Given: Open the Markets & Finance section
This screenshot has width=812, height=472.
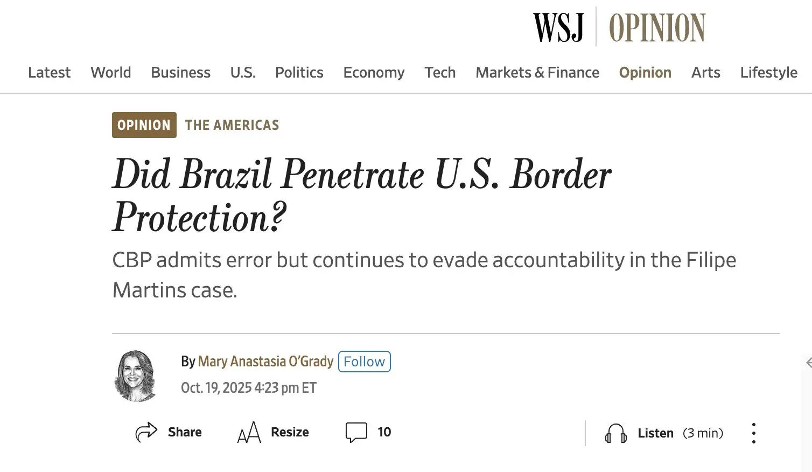Looking at the screenshot, I should point(537,72).
